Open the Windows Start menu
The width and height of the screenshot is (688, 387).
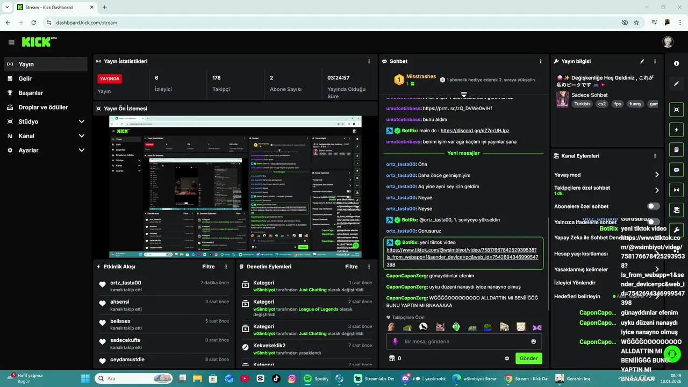[85, 378]
